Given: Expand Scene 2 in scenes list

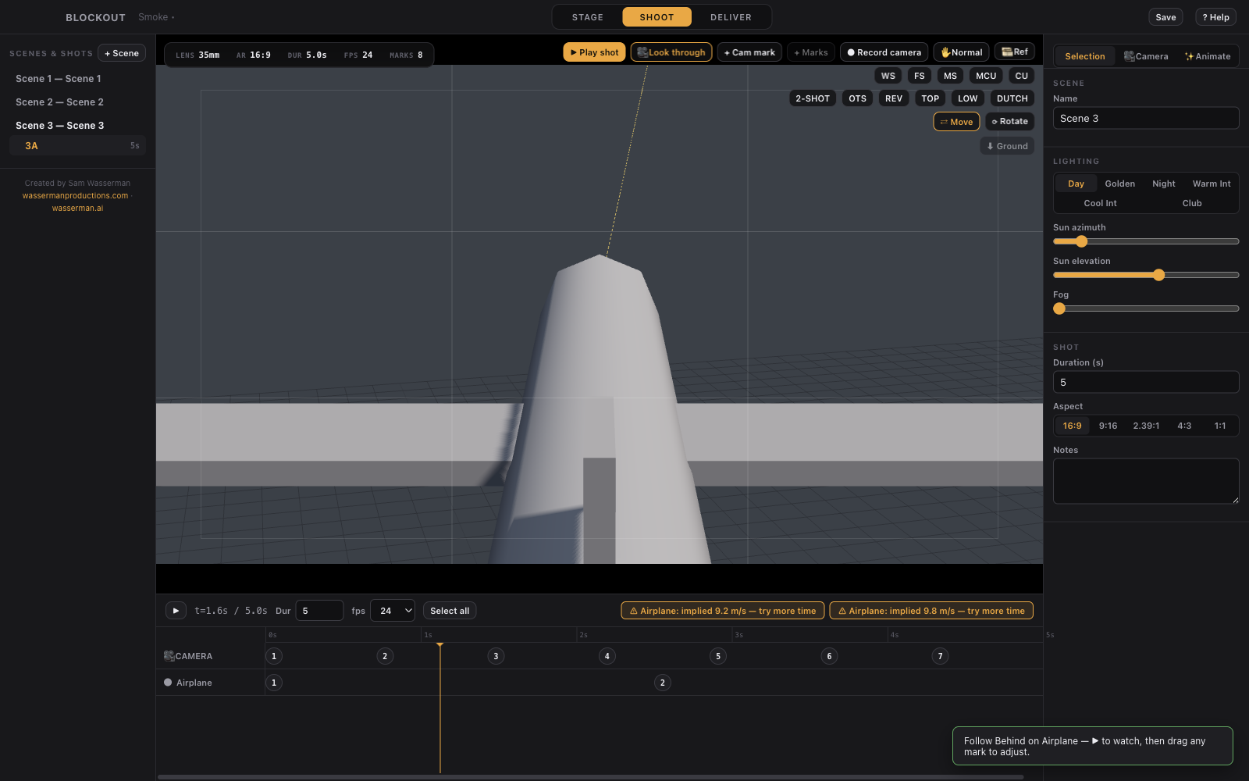Looking at the screenshot, I should (x=59, y=102).
